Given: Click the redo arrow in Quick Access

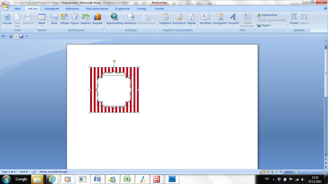Looking at the screenshot, I should click(11, 36).
